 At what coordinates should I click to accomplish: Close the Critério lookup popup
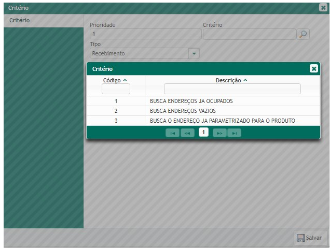313,69
